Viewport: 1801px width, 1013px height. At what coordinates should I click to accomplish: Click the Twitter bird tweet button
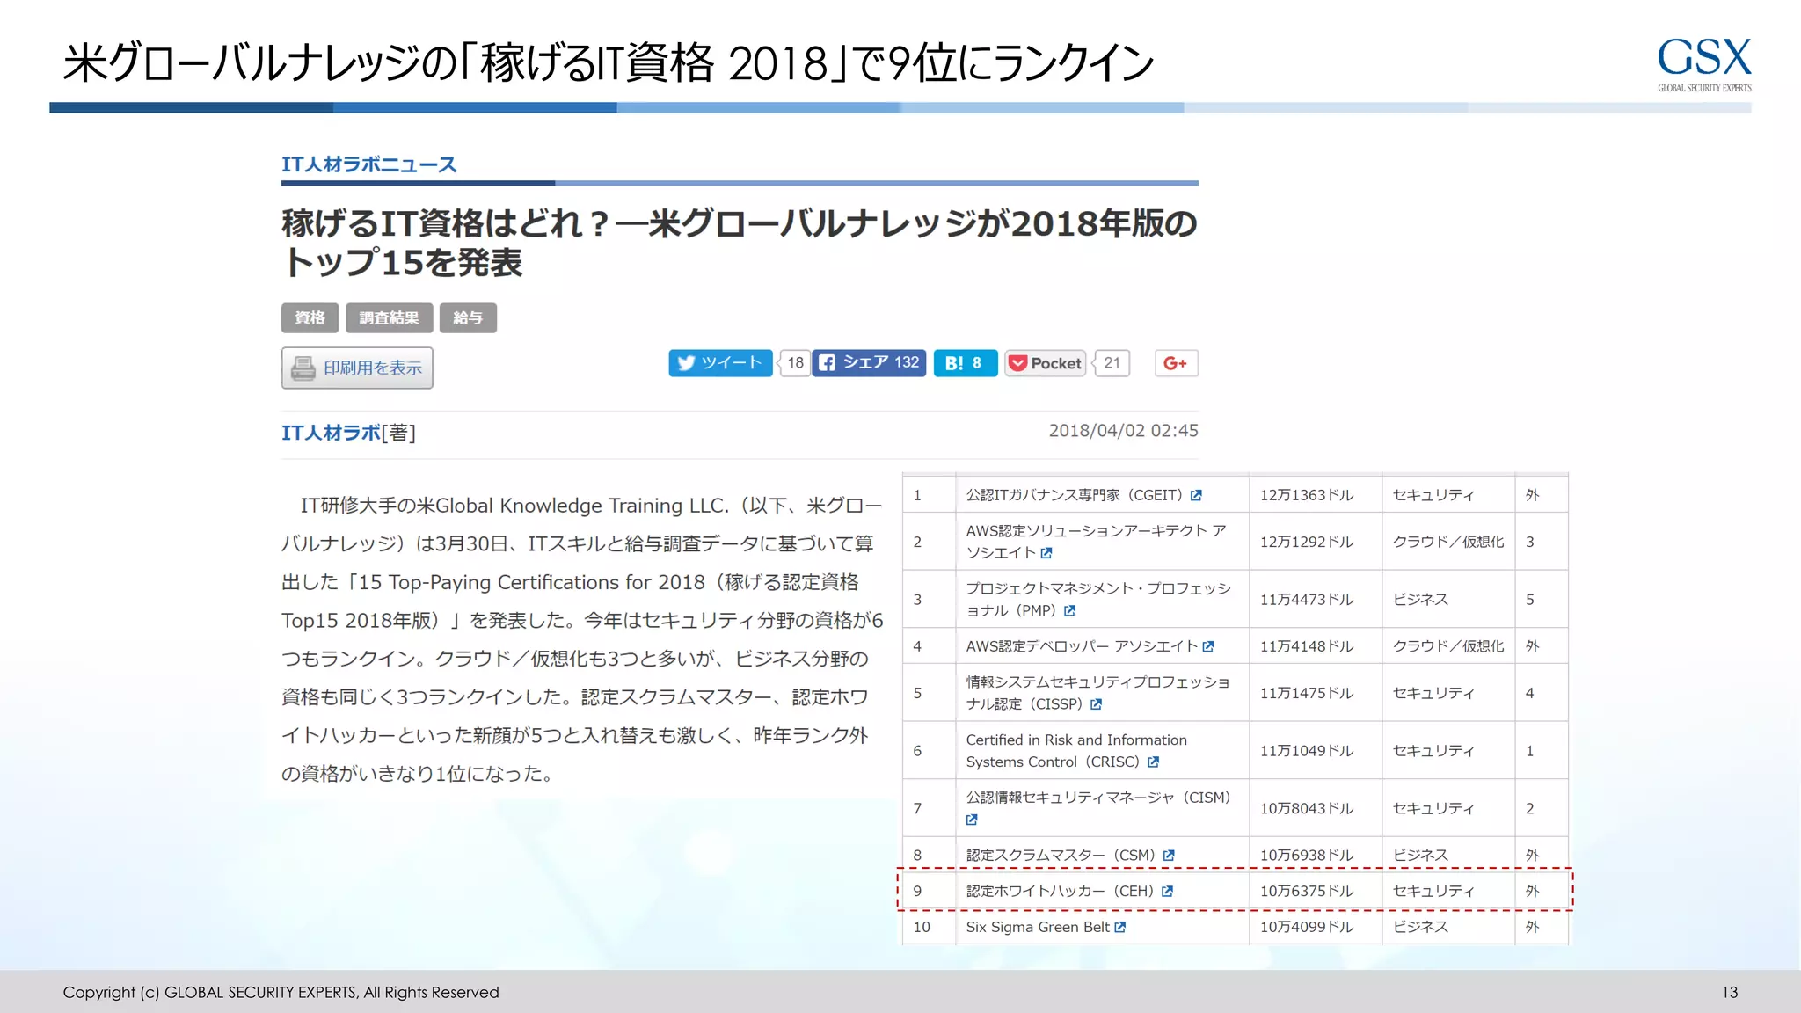pos(720,363)
